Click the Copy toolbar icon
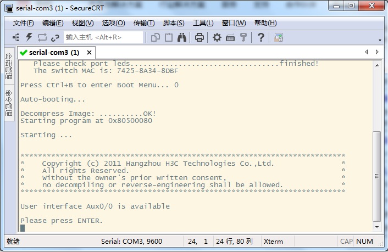 156,37
